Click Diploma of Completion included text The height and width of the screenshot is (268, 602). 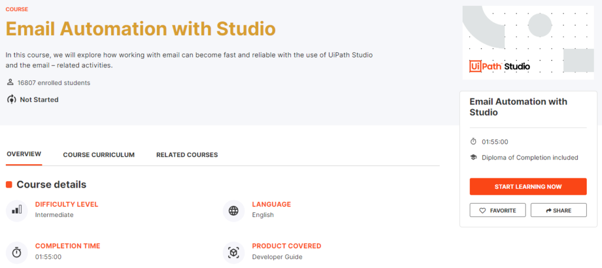click(x=530, y=157)
